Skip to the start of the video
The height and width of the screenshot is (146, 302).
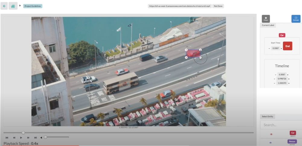[x=7, y=138]
